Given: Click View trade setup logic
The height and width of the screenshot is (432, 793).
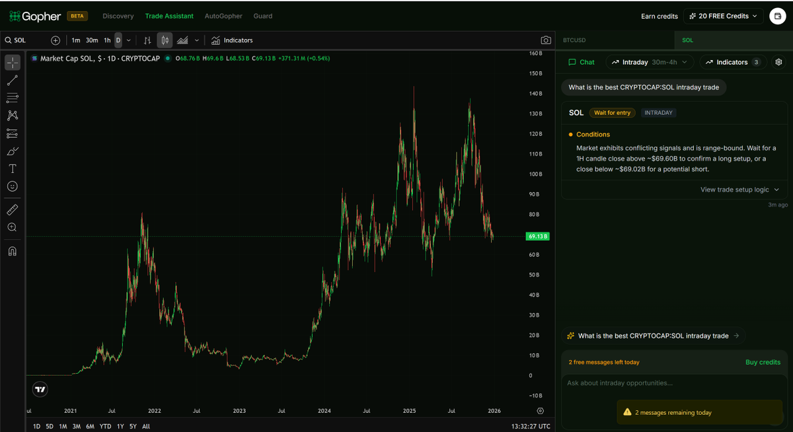Looking at the screenshot, I should click(734, 190).
